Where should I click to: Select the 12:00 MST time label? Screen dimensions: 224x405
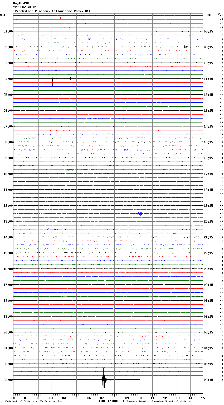pos(8,206)
